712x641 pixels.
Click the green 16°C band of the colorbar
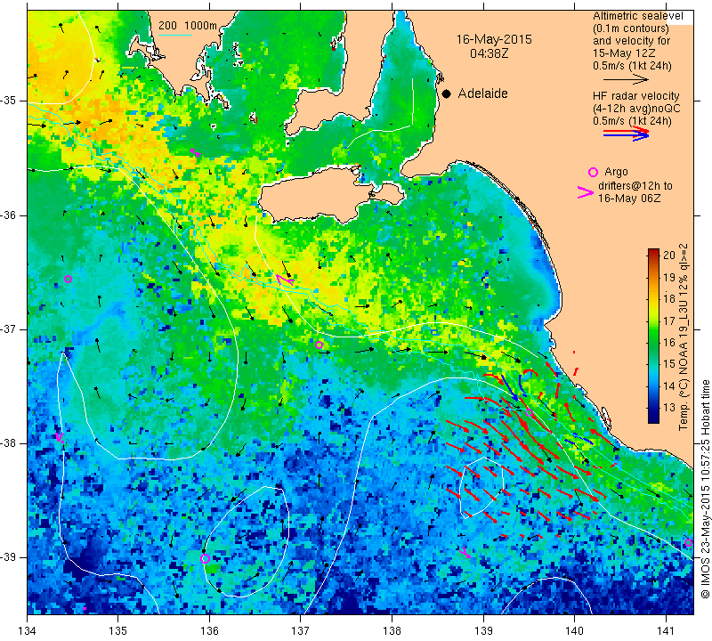[653, 342]
